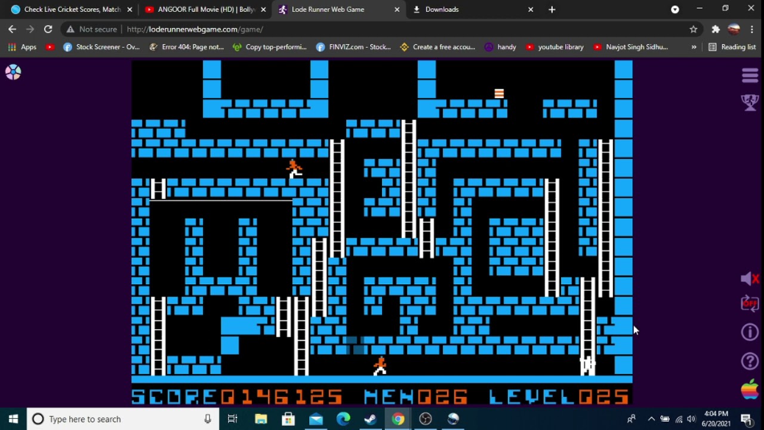
Task: Open the game hamburger menu icon
Action: click(750, 75)
